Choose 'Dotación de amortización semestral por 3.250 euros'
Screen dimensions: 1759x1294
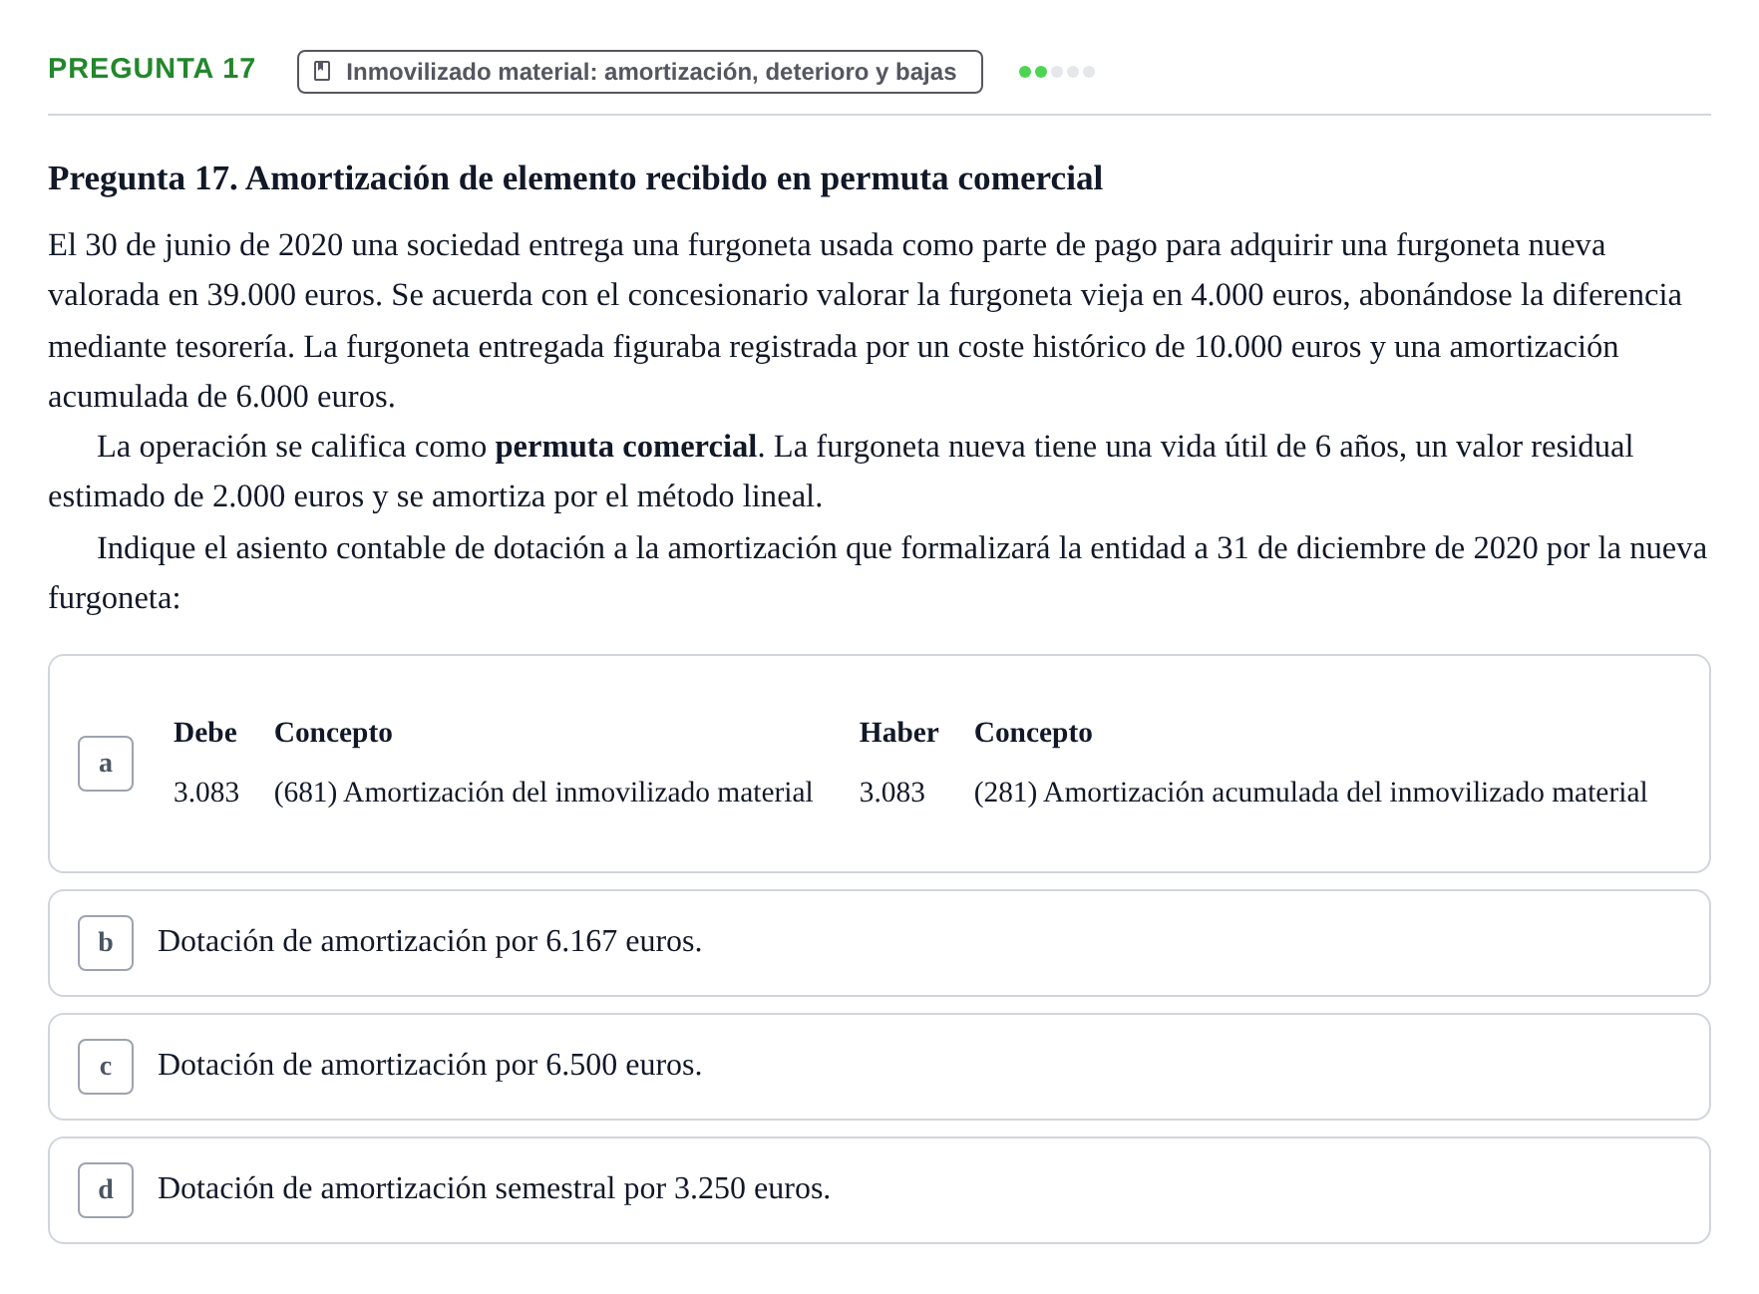point(494,1188)
